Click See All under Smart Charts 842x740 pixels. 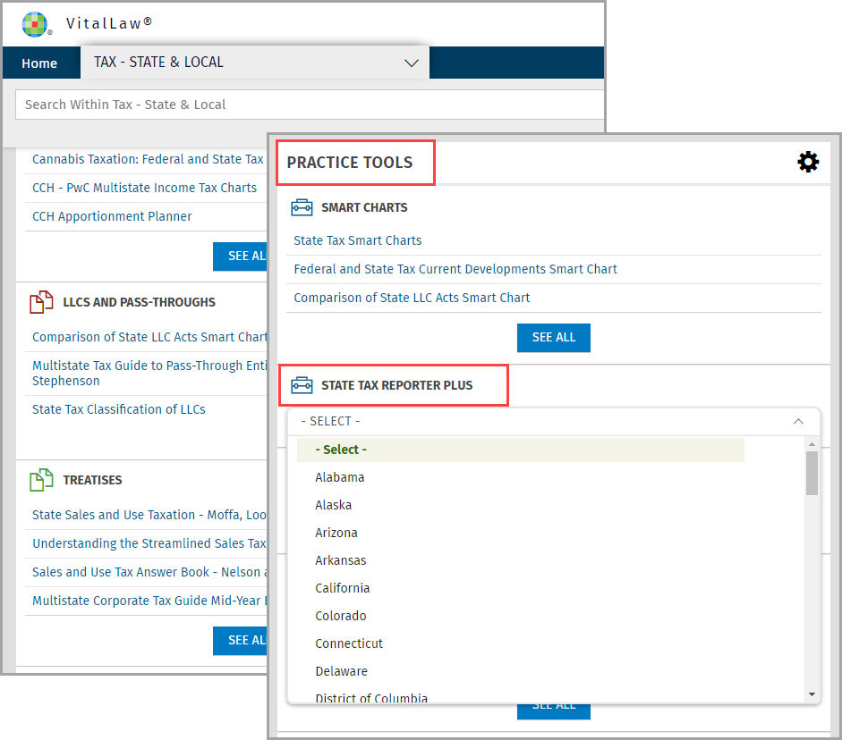554,337
